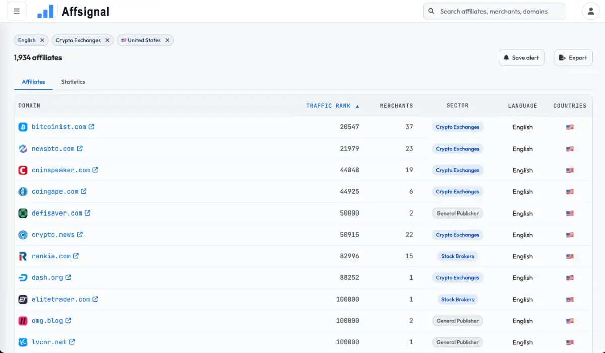Open the lvcnr.net domain link

pyautogui.click(x=49, y=342)
